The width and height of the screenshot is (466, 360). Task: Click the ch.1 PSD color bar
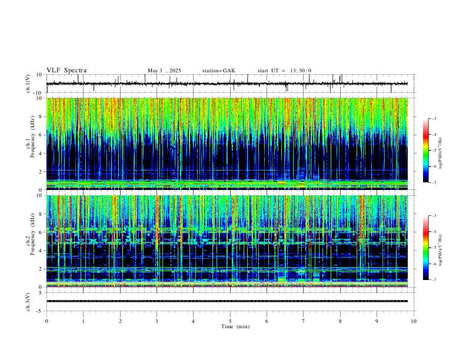click(425, 151)
